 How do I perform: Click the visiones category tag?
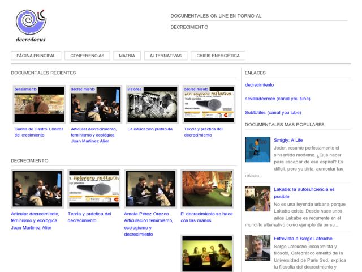pos(135,89)
